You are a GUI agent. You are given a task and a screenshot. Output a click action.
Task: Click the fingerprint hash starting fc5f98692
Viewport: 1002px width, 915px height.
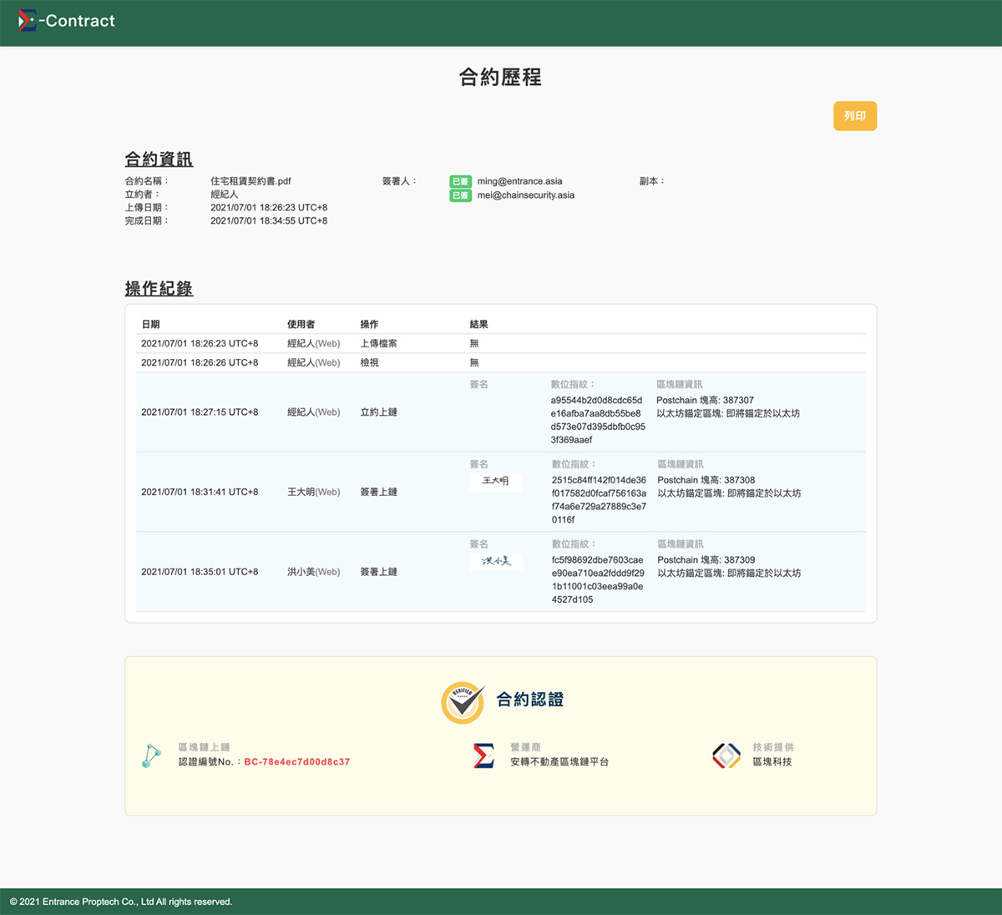(598, 579)
